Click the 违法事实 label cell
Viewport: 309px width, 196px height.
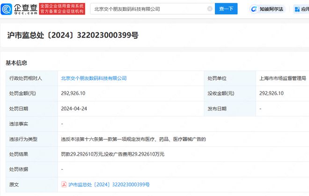point(32,124)
